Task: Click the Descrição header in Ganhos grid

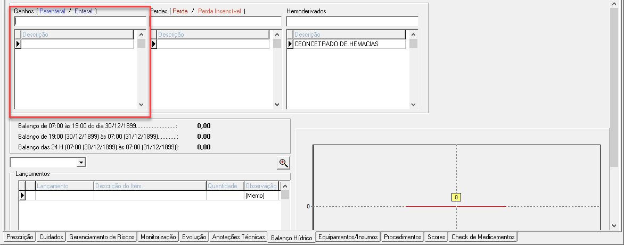Action: click(x=77, y=35)
